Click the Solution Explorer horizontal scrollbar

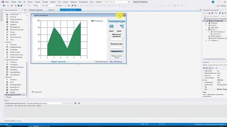[215, 59]
